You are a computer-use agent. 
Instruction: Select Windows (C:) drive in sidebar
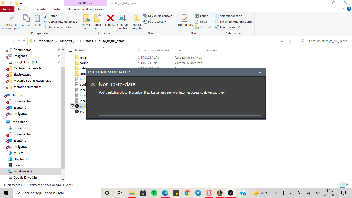(23, 171)
